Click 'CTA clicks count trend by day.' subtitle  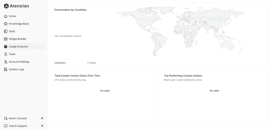[70, 80]
